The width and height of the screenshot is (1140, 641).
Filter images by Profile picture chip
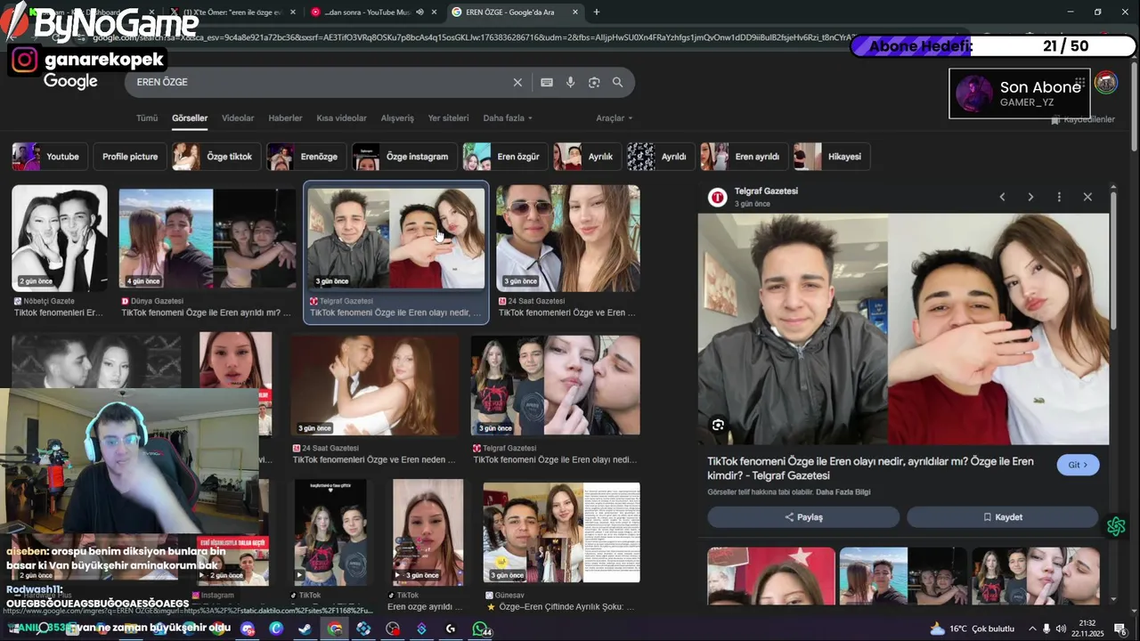pos(130,157)
